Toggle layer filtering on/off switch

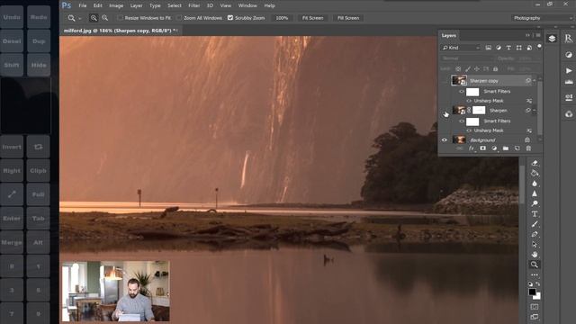(539, 46)
